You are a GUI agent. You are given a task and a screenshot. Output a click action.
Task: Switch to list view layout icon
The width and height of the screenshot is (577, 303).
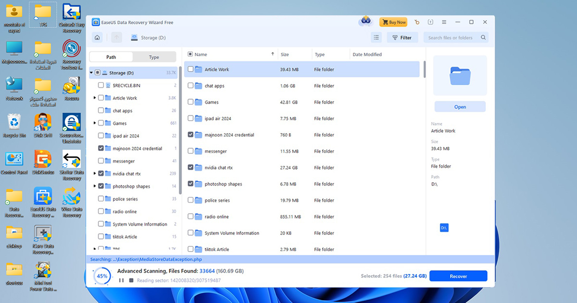[x=376, y=38]
